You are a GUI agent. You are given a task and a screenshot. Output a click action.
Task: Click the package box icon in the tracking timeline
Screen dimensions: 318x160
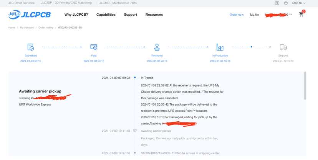[135, 131]
